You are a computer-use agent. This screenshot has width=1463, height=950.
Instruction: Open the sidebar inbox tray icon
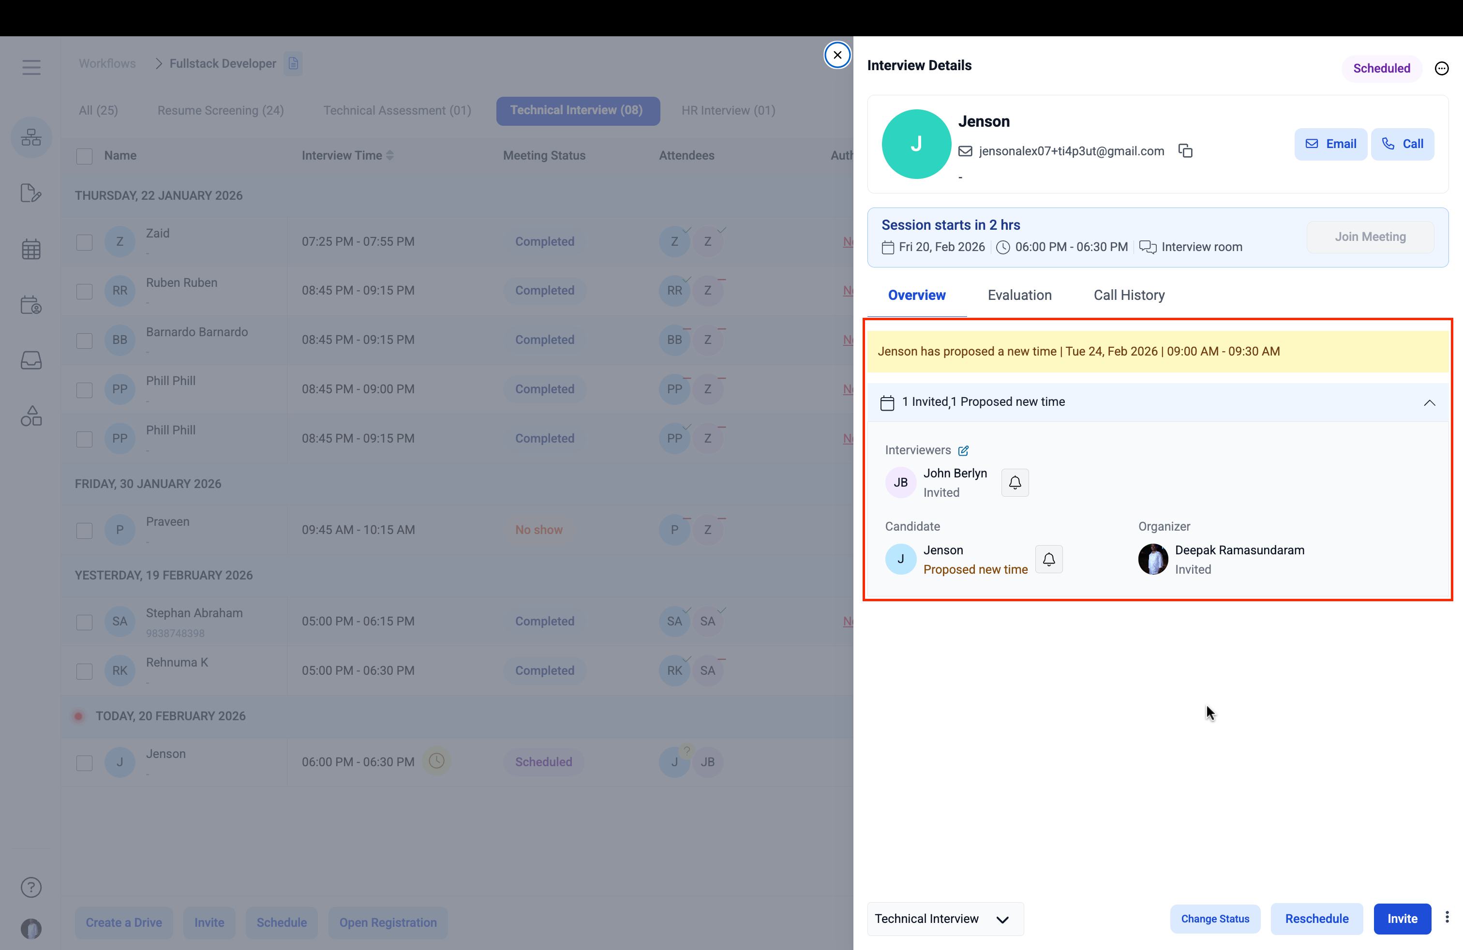pos(31,360)
